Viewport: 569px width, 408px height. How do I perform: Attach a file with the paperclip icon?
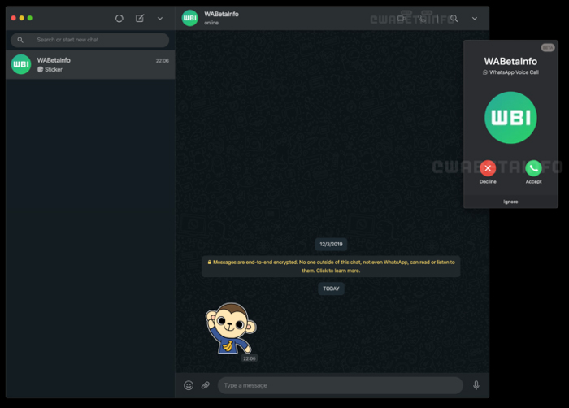[206, 385]
